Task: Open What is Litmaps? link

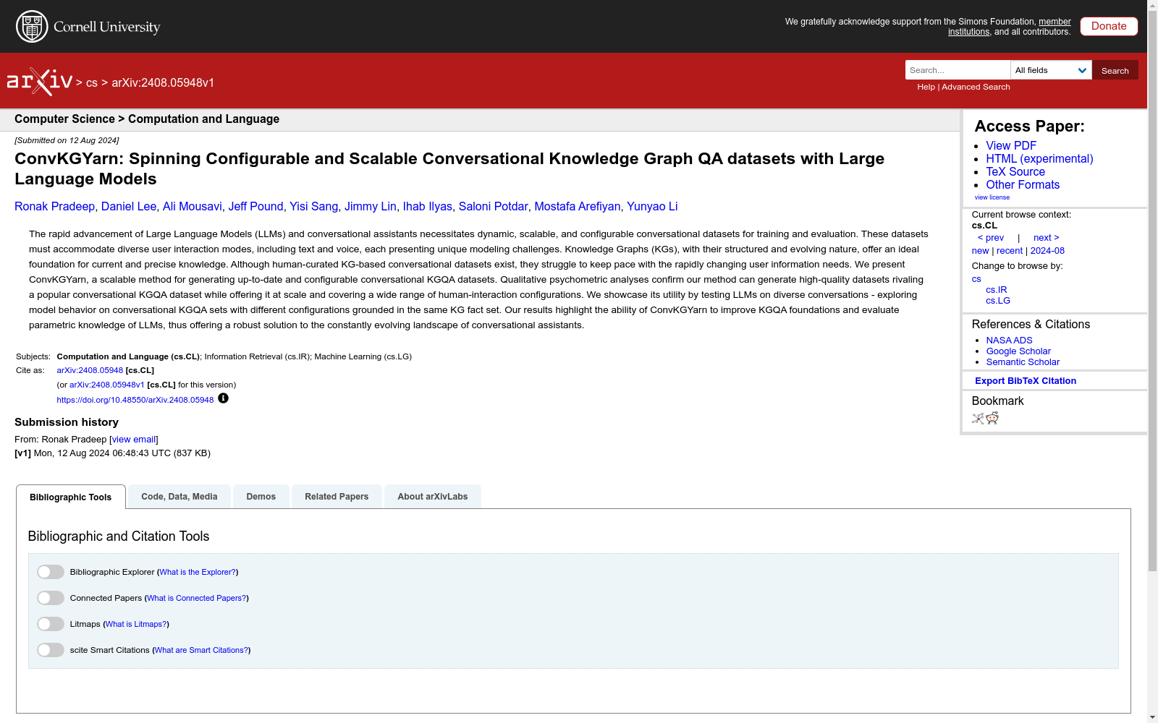Action: click(136, 624)
